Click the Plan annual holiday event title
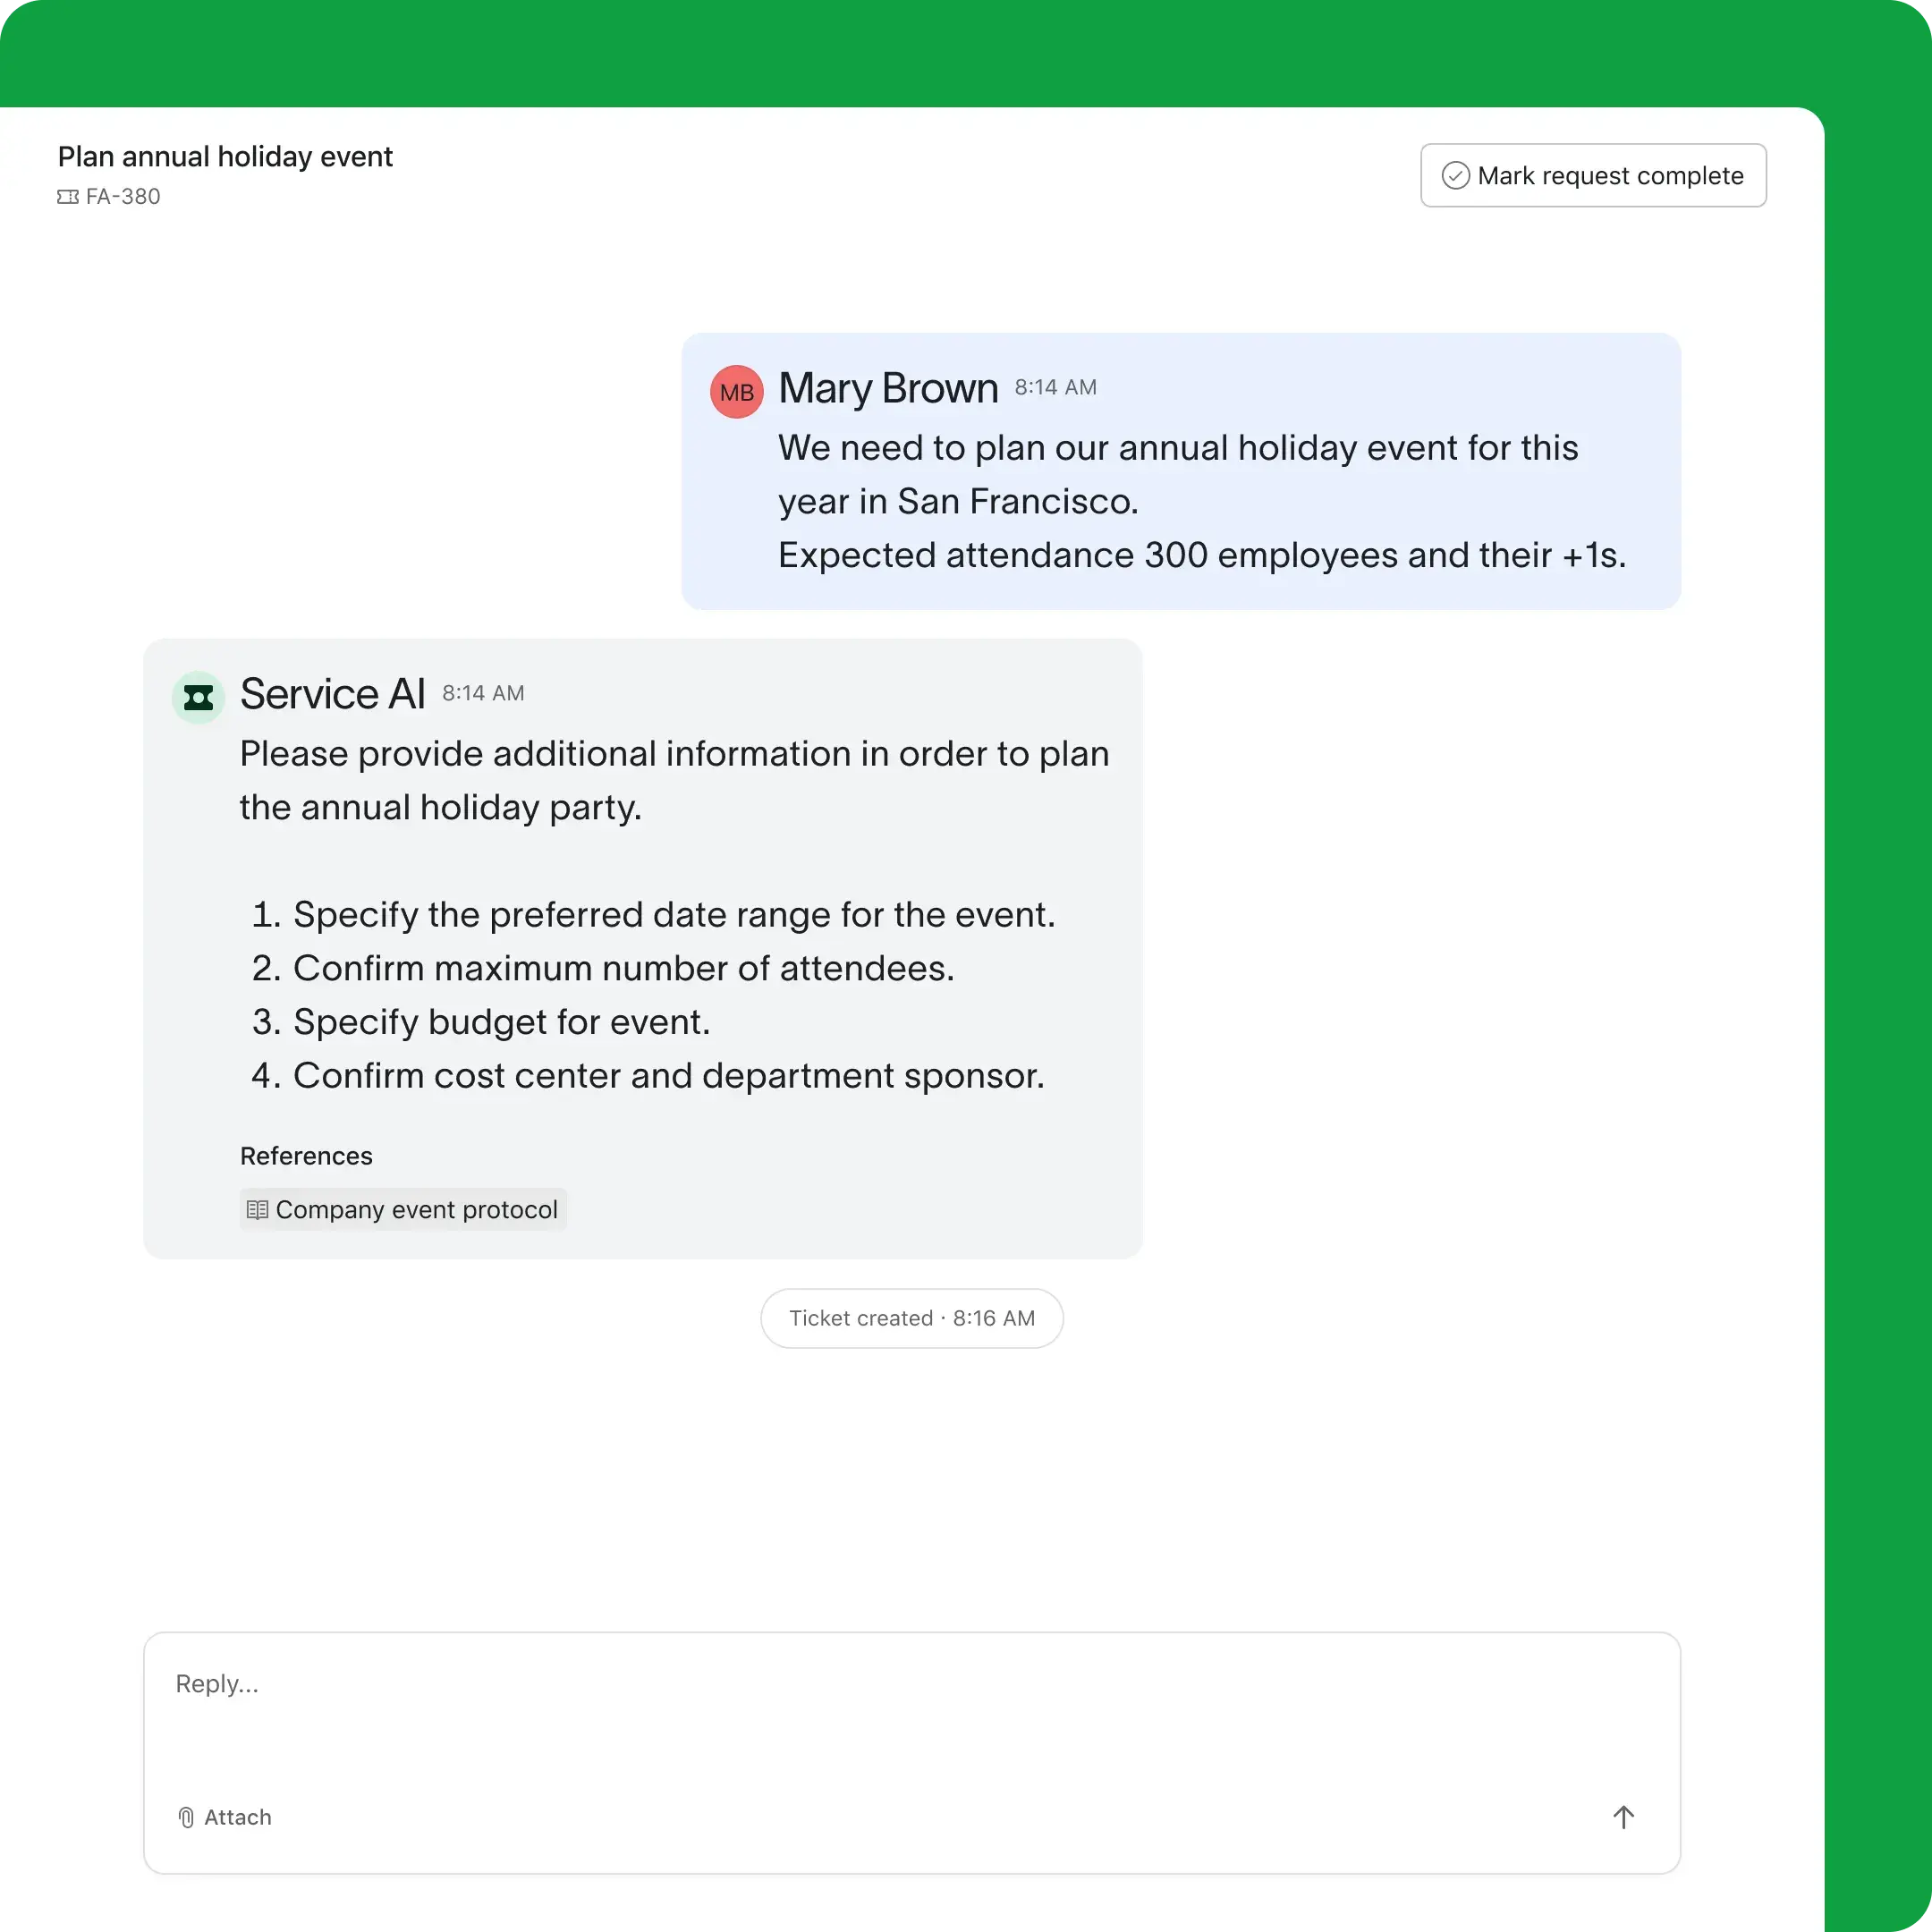 (x=225, y=157)
